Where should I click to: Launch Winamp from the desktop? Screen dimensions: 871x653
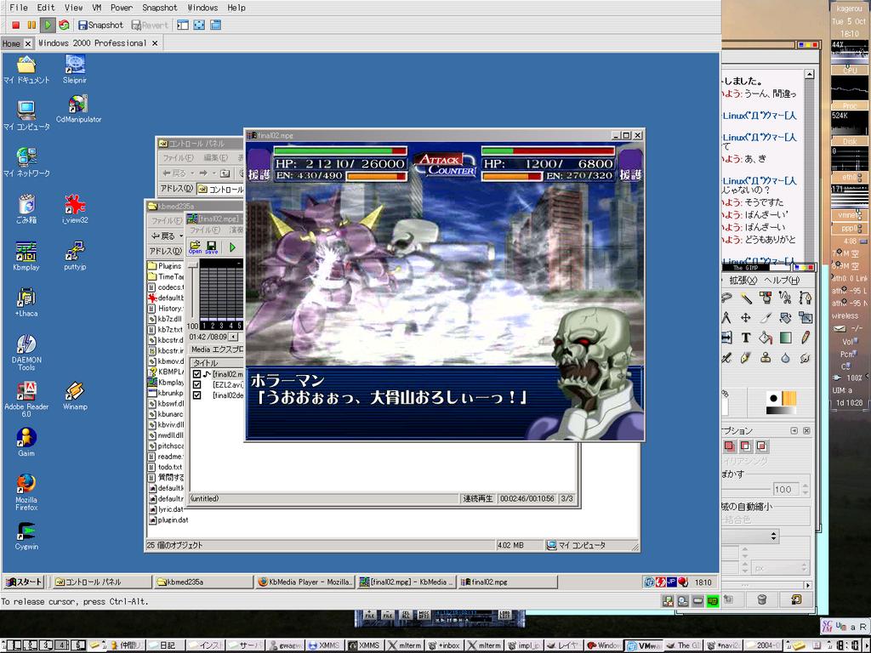coord(75,396)
